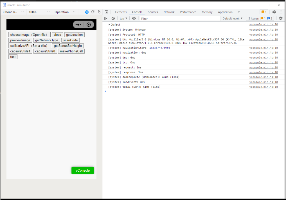Select the touch simulation icon

[99, 12]
